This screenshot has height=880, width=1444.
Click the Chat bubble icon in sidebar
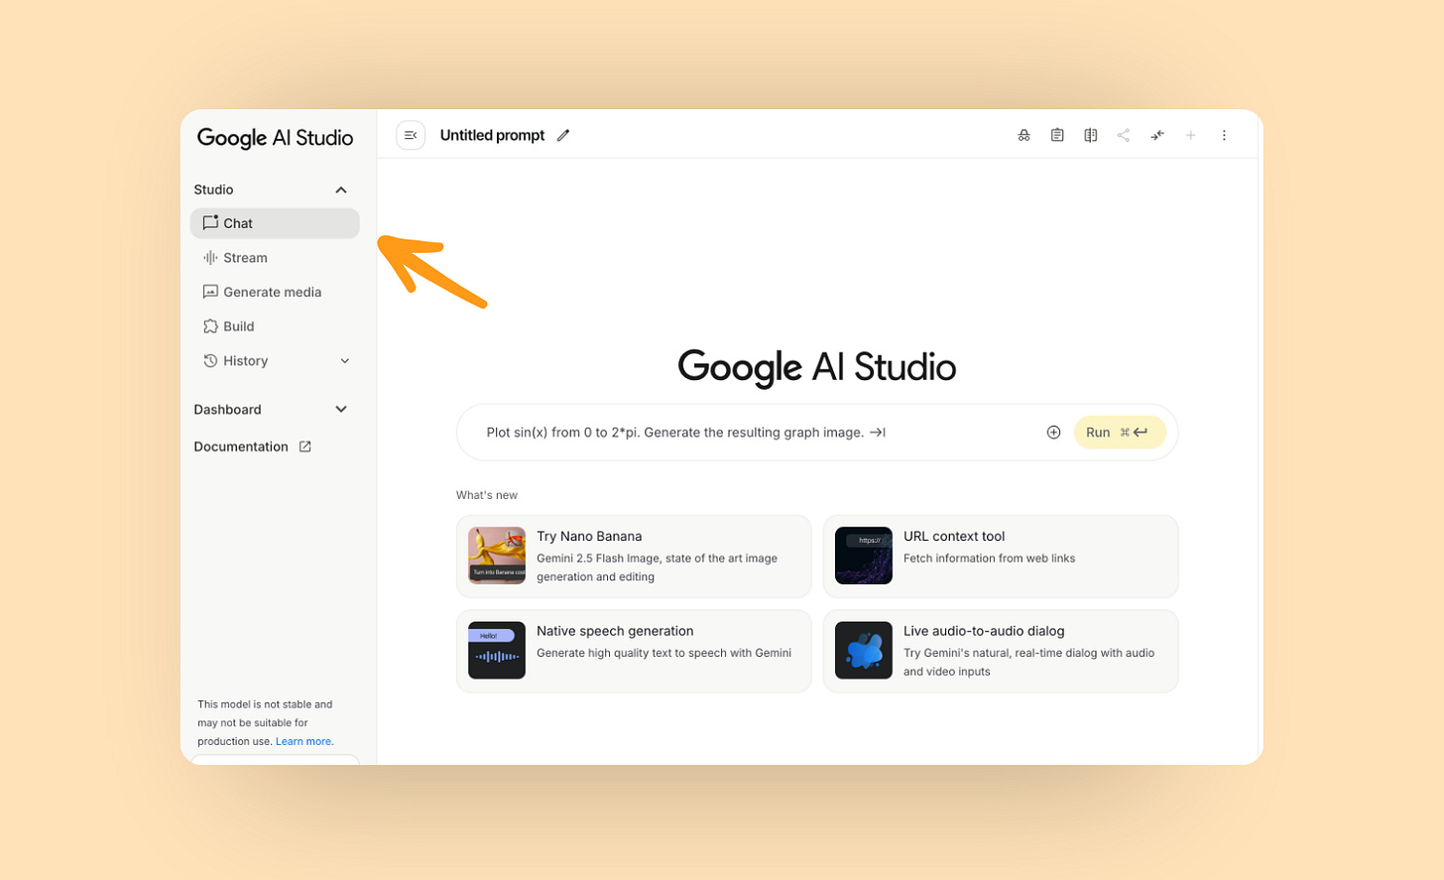(x=210, y=222)
